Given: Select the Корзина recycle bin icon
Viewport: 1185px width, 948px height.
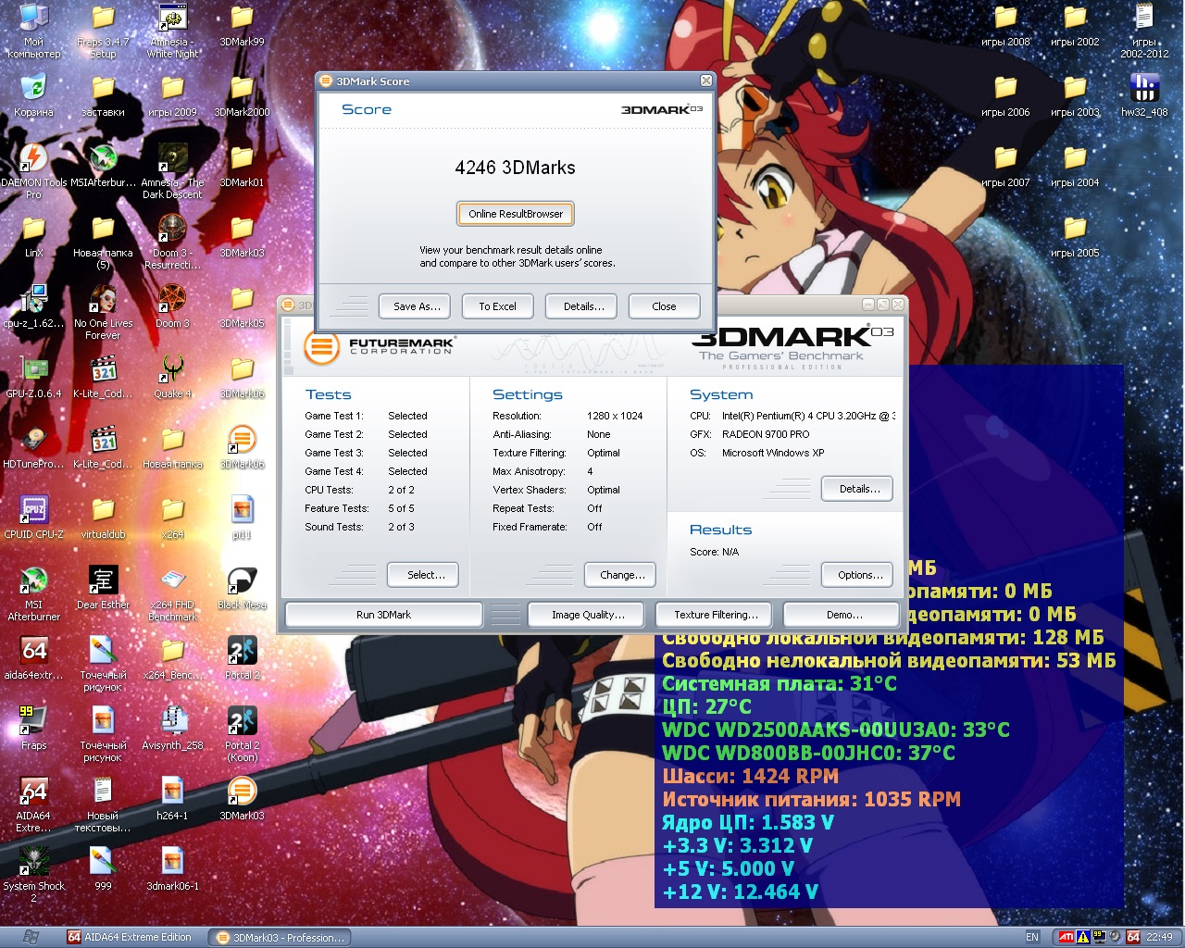Looking at the screenshot, I should [34, 94].
